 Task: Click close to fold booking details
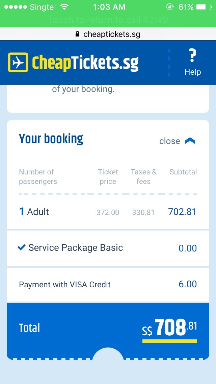tap(170, 141)
